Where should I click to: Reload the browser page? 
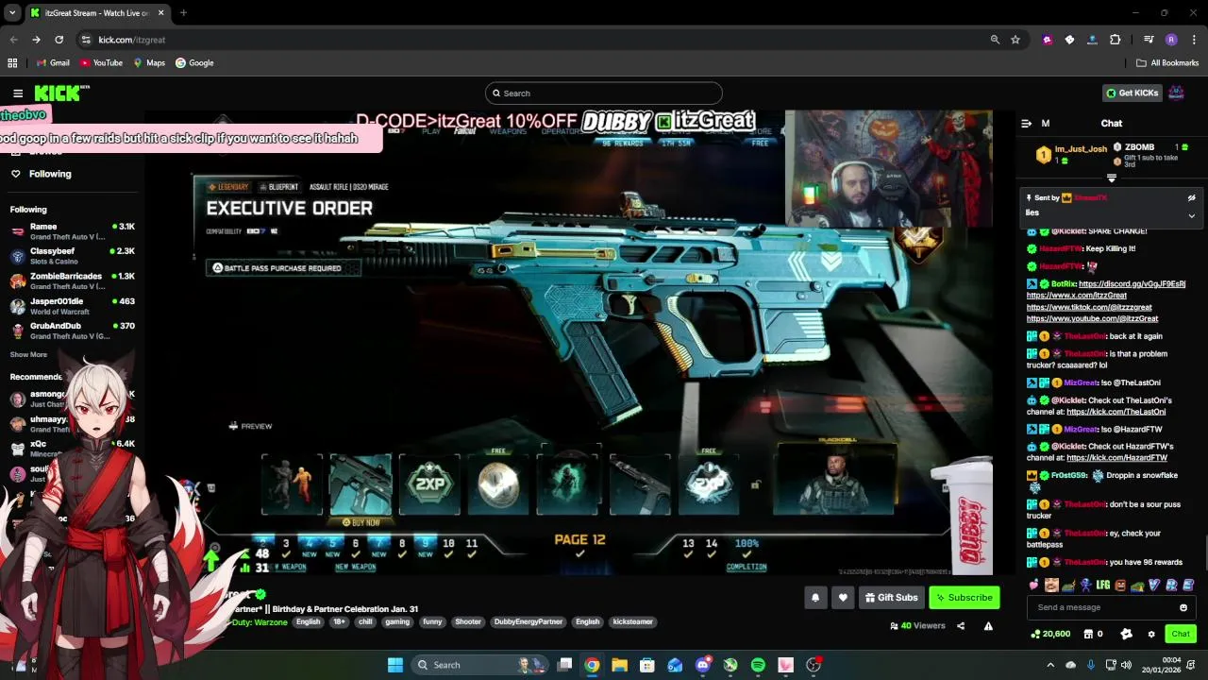point(59,40)
